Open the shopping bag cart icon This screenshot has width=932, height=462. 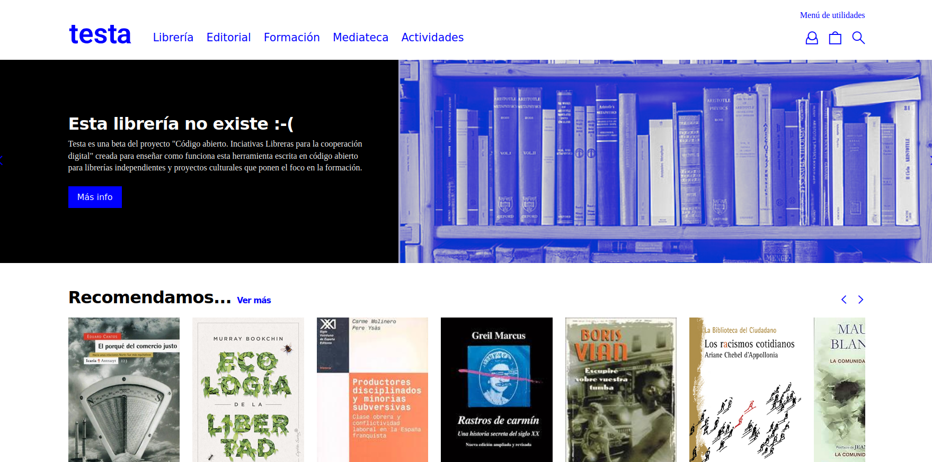tap(835, 38)
